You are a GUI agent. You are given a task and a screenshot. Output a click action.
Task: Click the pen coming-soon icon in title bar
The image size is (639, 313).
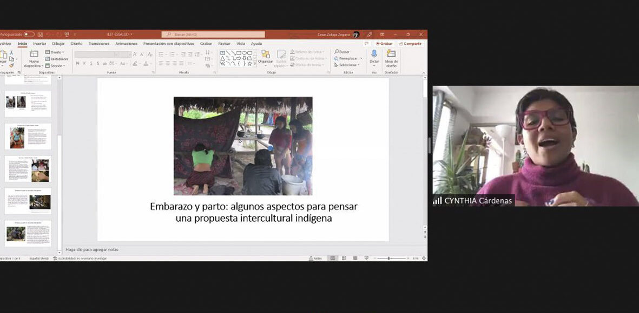point(370,35)
